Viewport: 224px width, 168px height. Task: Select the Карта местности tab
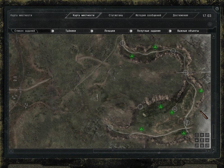[83, 15]
